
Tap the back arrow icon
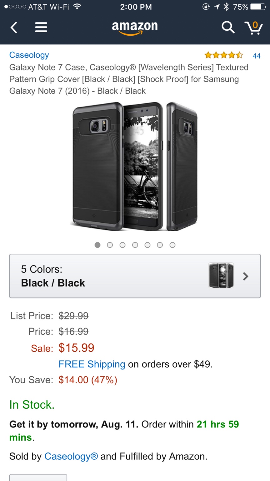(x=14, y=28)
